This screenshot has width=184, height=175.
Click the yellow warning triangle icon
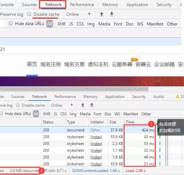[x=178, y=96]
